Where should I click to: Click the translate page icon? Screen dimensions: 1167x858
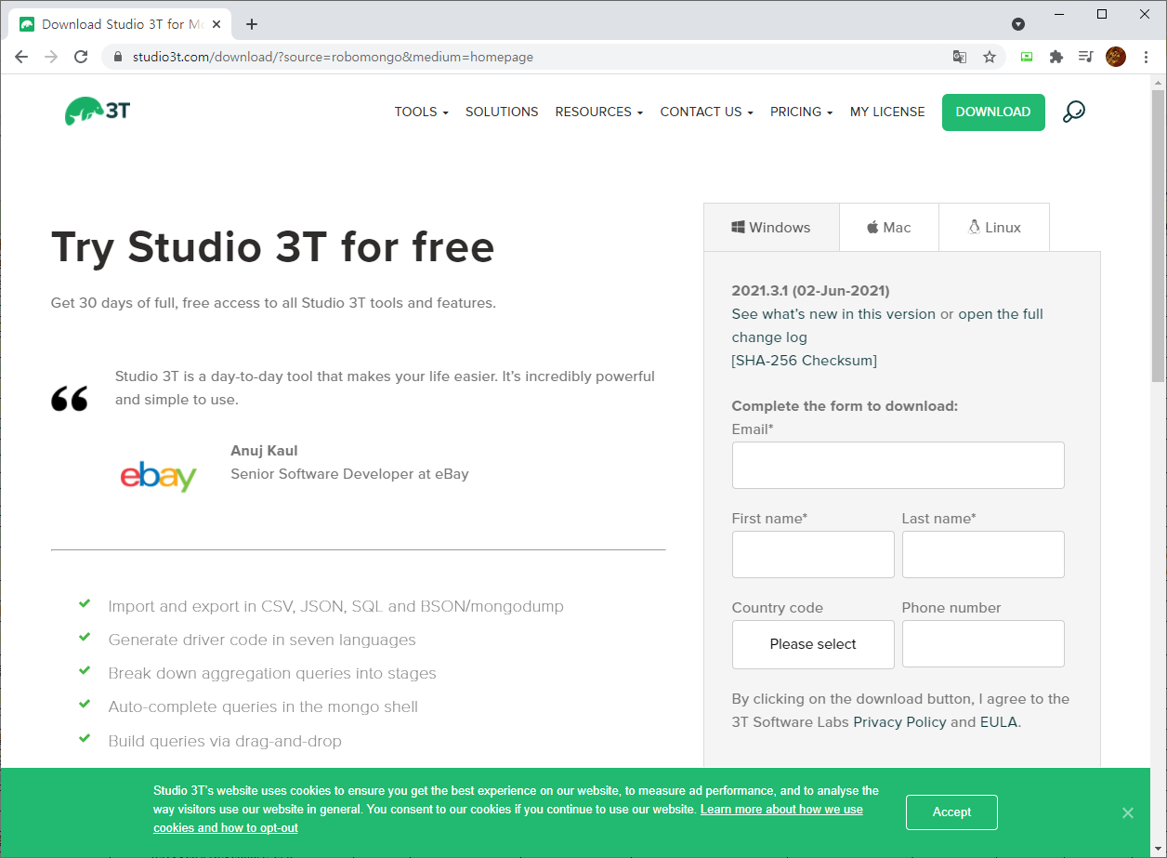[x=960, y=57]
